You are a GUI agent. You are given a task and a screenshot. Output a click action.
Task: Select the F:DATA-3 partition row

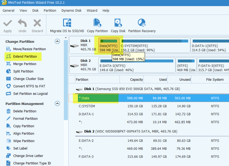tap(149, 157)
